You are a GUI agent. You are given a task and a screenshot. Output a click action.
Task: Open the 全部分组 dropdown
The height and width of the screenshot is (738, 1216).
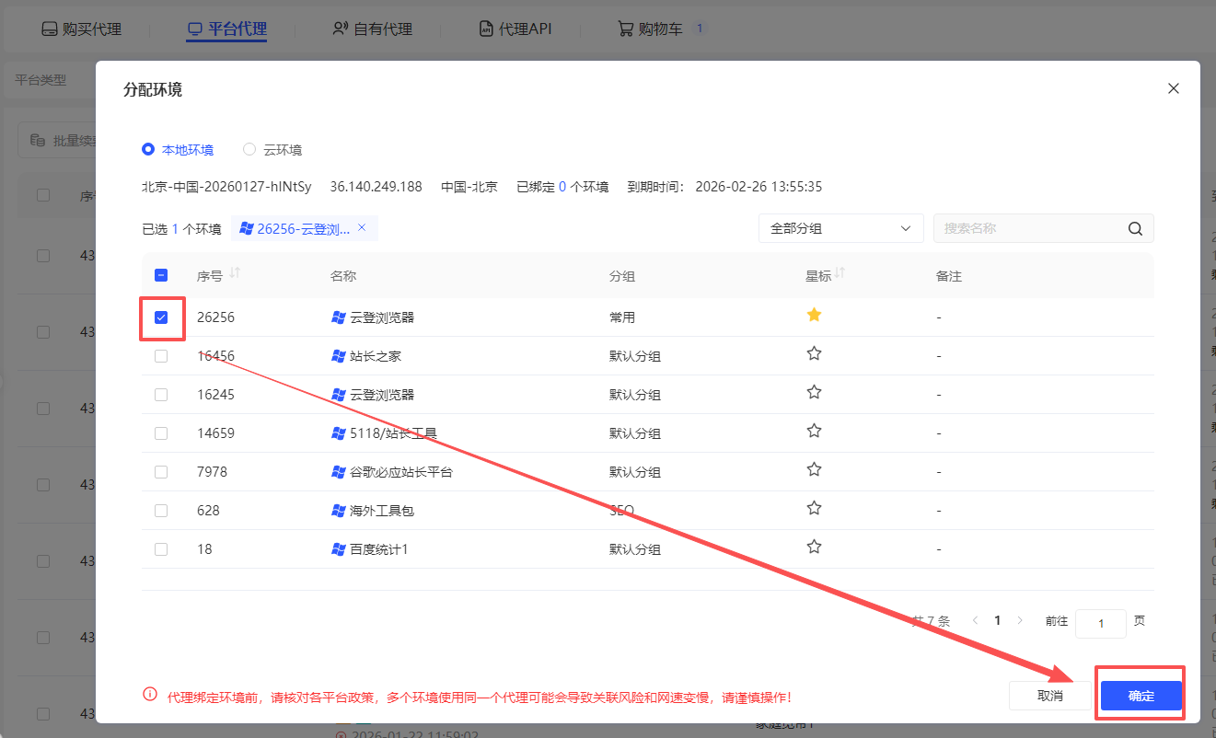tap(840, 228)
